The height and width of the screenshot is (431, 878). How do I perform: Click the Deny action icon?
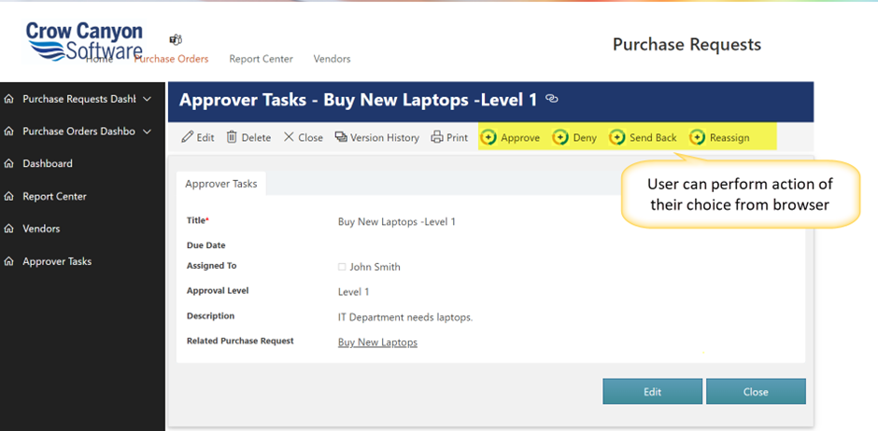[560, 138]
